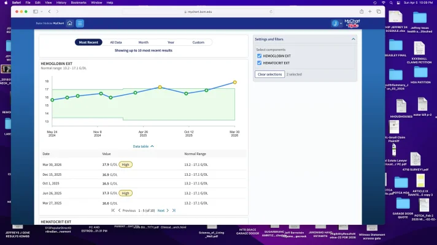
Task: Click the Next page link
Action: point(163,210)
